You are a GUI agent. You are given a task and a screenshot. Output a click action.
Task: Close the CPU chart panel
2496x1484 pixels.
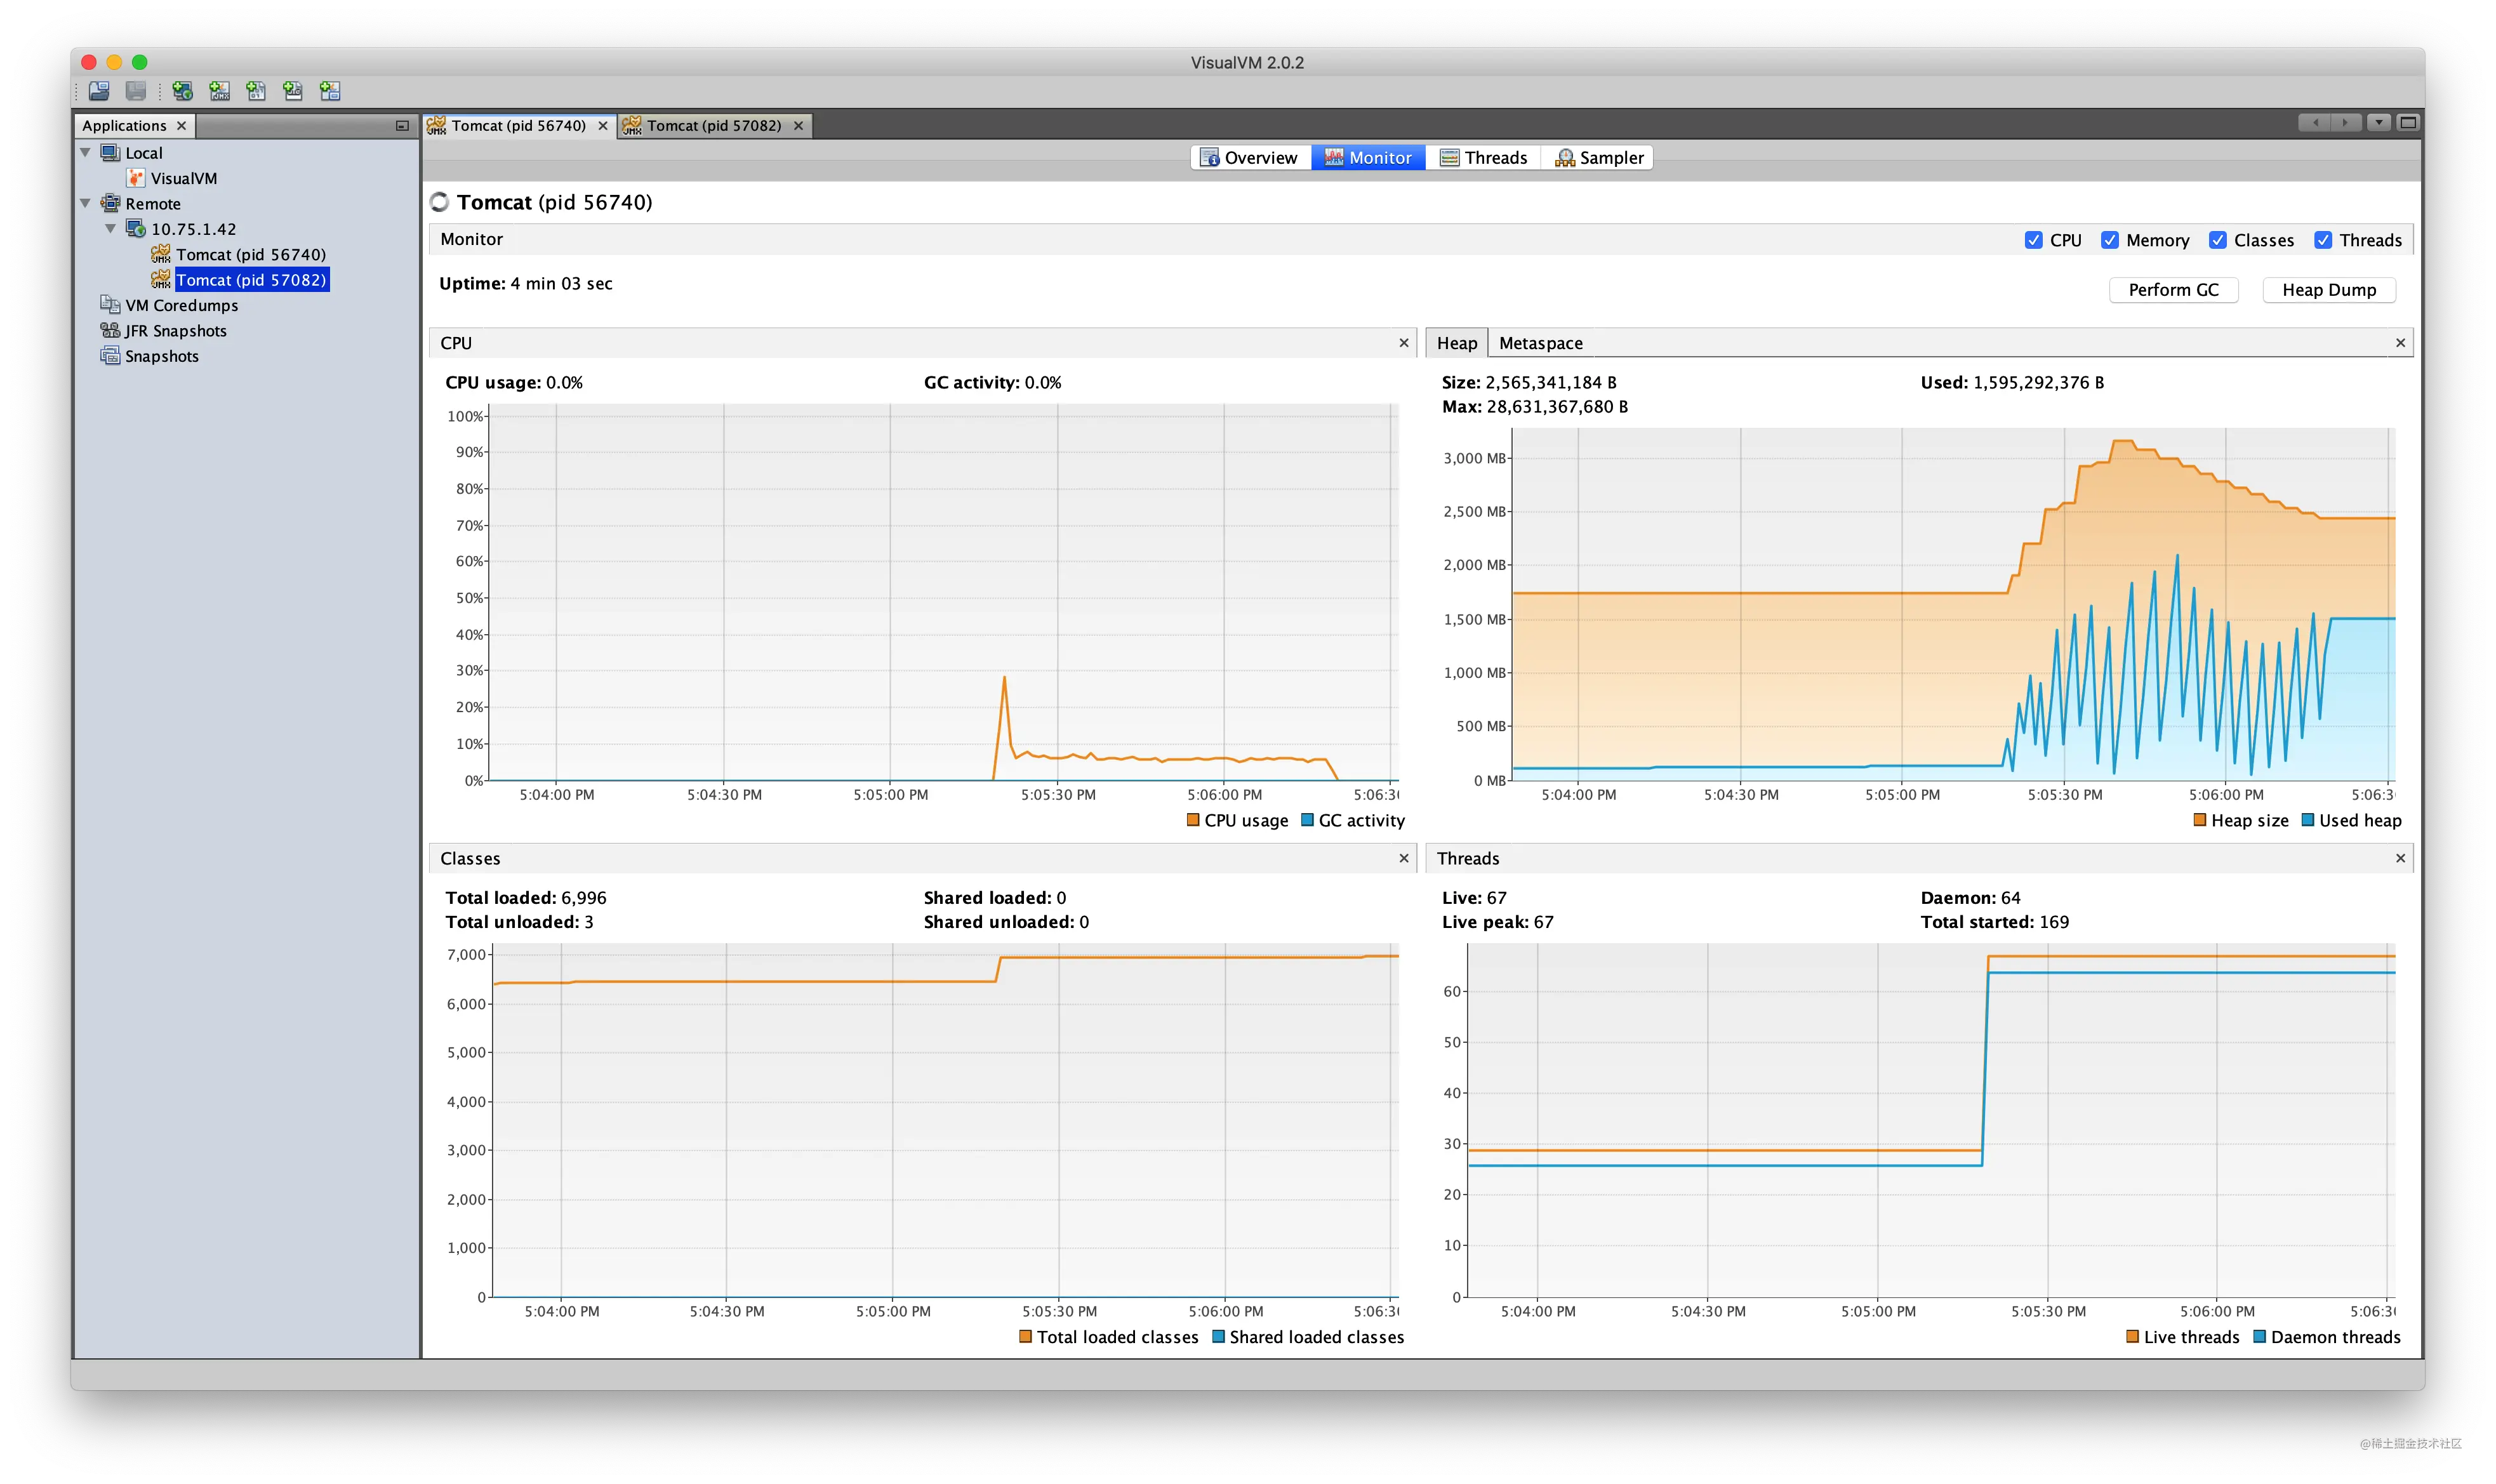pyautogui.click(x=1404, y=343)
